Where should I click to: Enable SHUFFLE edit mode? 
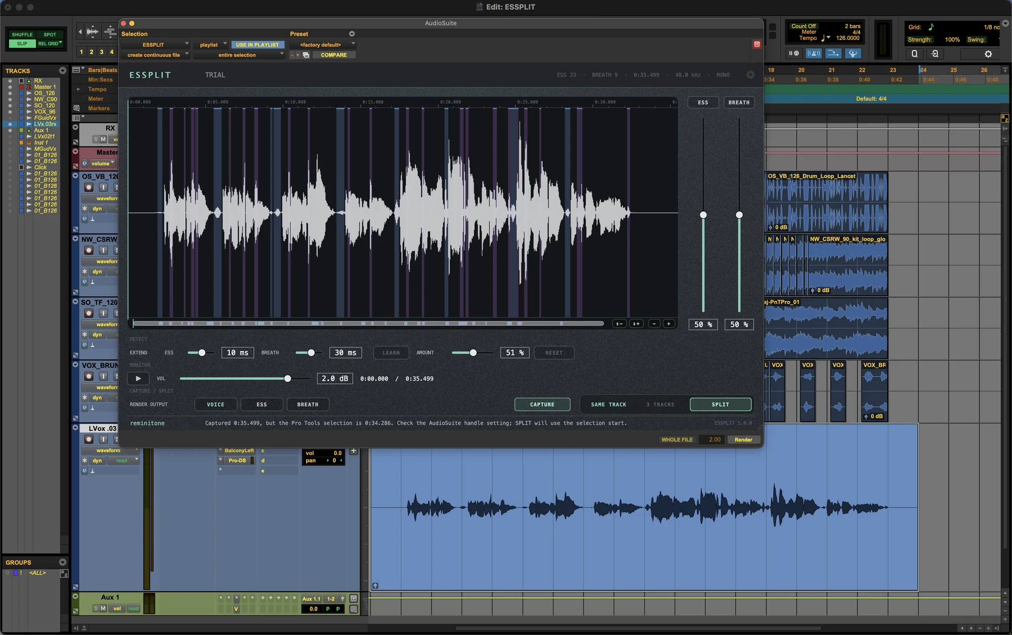(22, 34)
